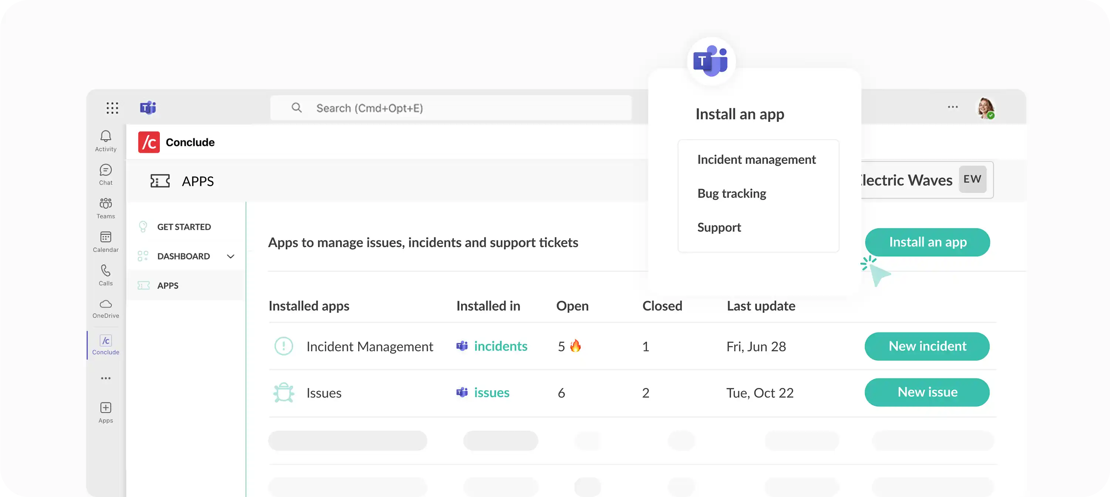
Task: Select DASHBOARD in navigation
Action: [184, 256]
